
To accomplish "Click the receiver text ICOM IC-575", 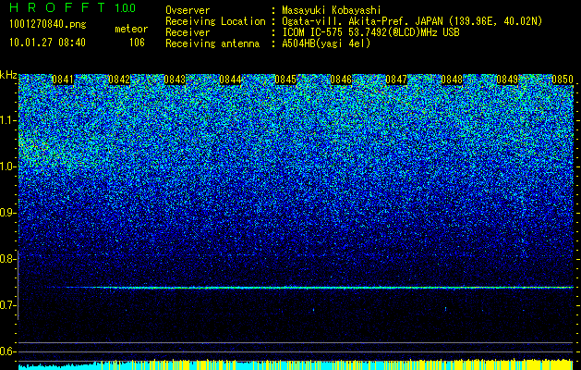I will (313, 32).
